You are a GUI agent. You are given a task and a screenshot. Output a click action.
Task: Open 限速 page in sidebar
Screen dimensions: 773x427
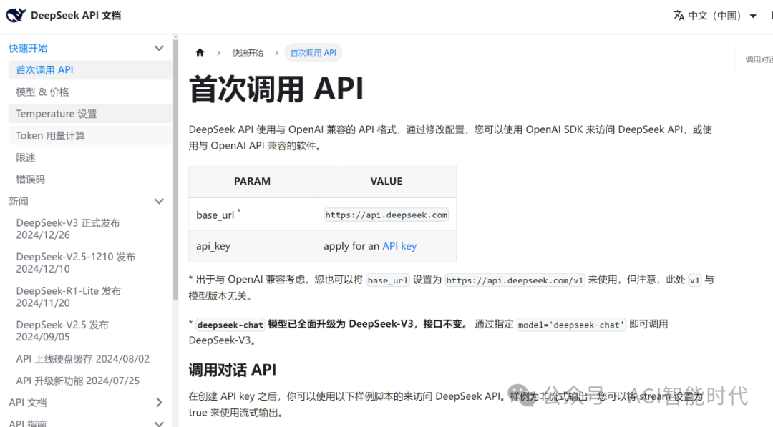tap(90, 157)
